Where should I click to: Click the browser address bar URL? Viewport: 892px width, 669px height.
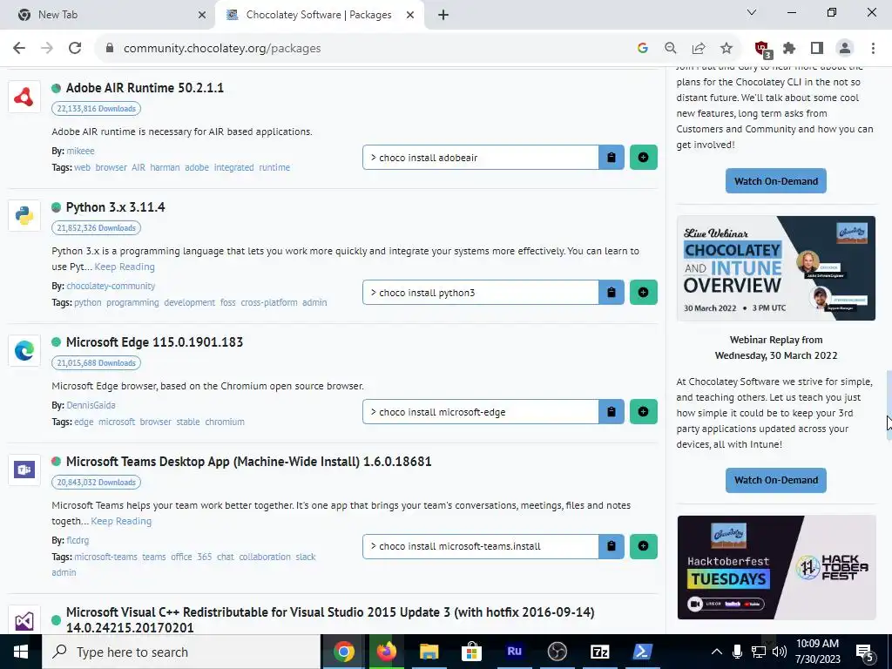click(222, 49)
